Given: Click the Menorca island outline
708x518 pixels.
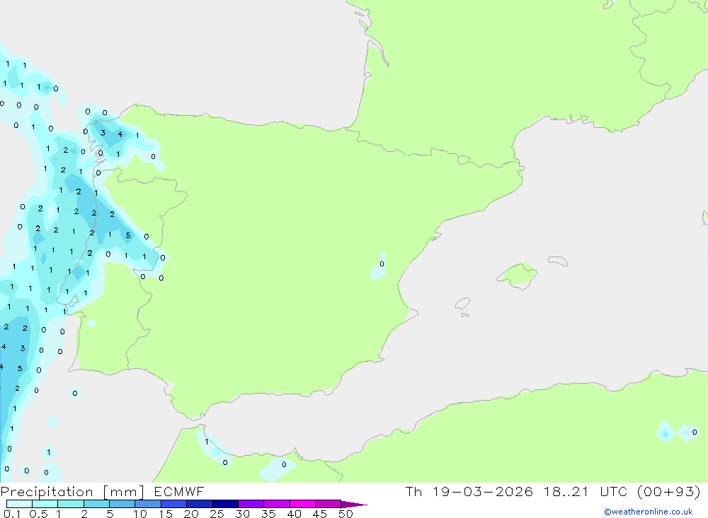Looking at the screenshot, I should (x=558, y=261).
